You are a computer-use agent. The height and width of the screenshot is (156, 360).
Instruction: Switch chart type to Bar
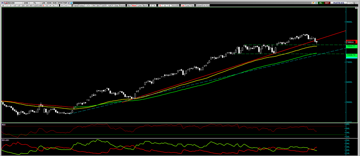click(129, 6)
